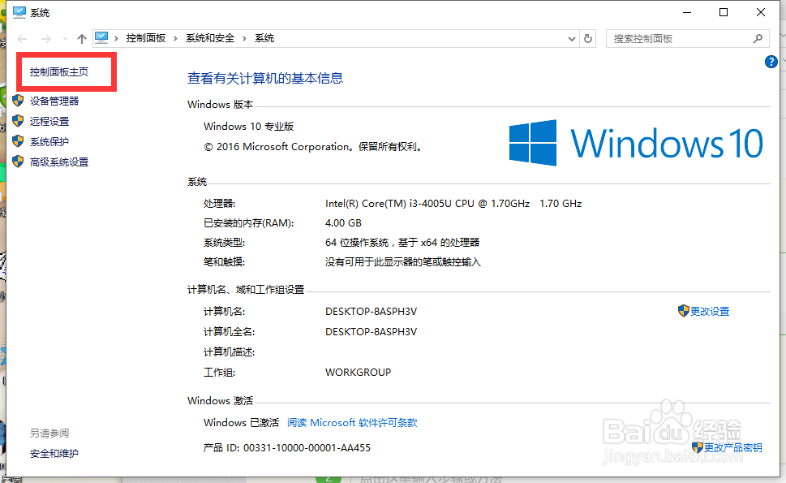Expand chevron after 系统和安全 breadcrumb

(245, 39)
